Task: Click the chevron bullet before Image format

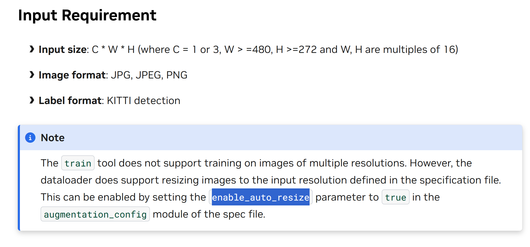Action: click(32, 75)
